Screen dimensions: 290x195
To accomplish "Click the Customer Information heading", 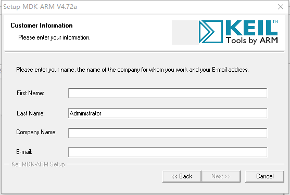I will [42, 25].
